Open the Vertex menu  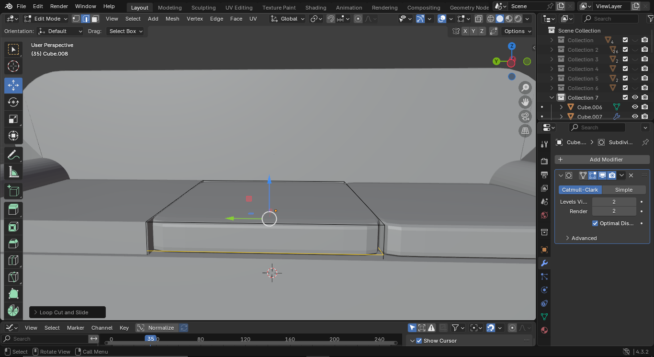tap(195, 19)
